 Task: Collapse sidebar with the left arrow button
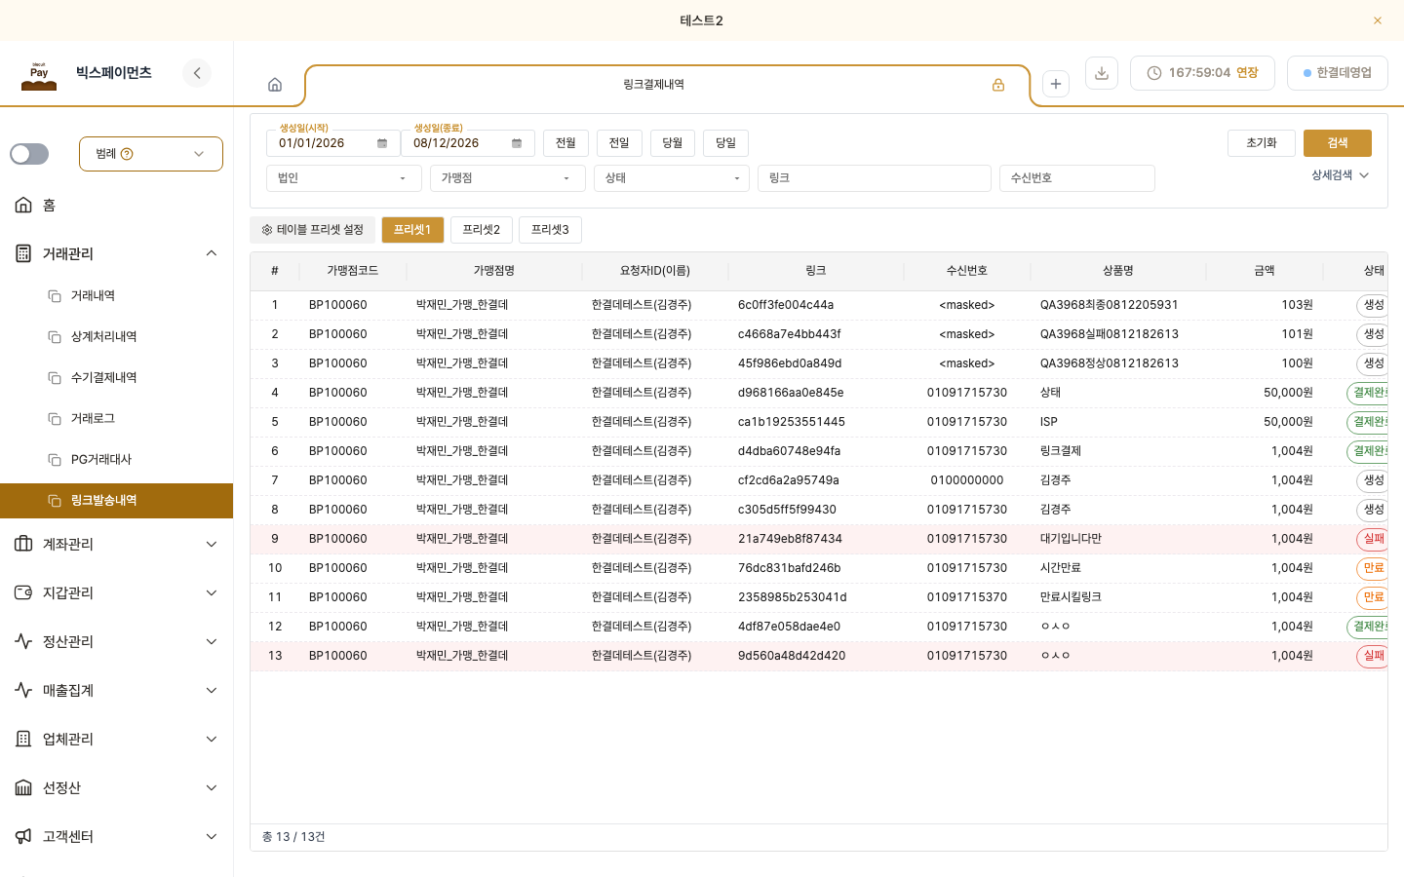coord(197,73)
